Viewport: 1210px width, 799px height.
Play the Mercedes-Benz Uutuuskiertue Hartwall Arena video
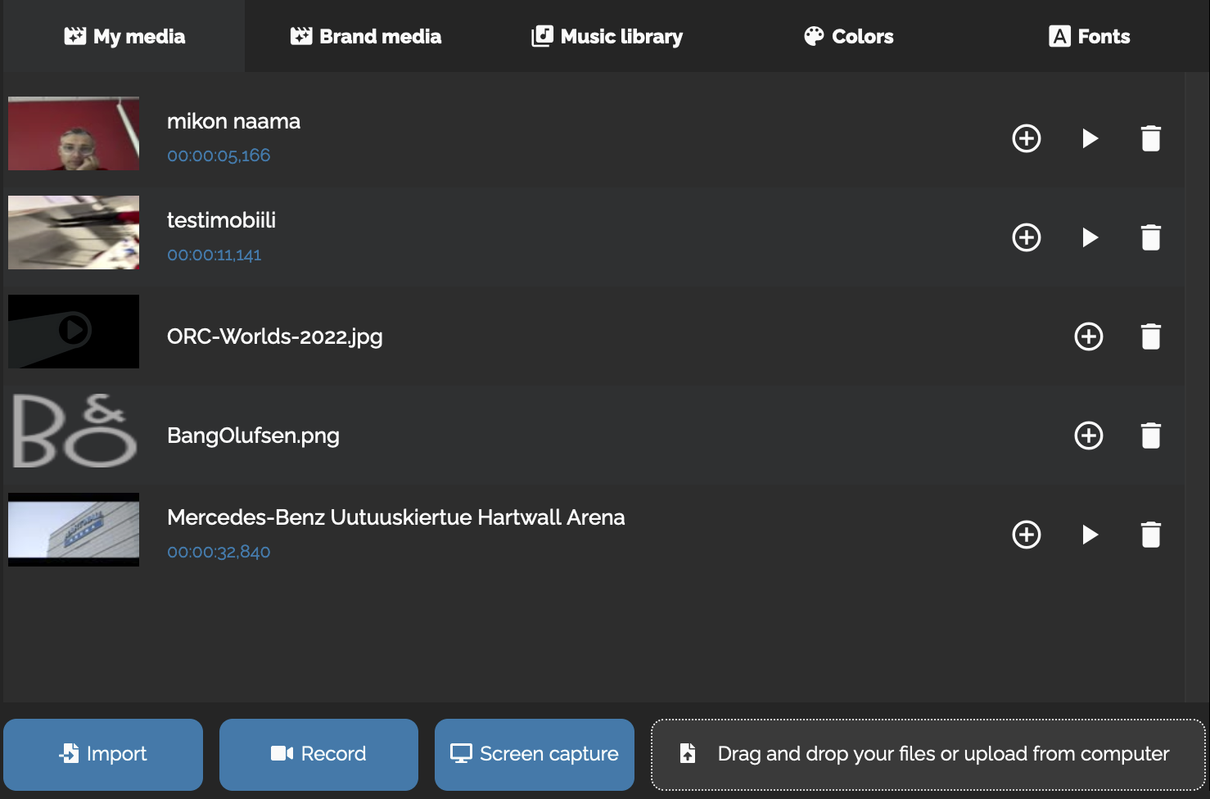click(1090, 535)
